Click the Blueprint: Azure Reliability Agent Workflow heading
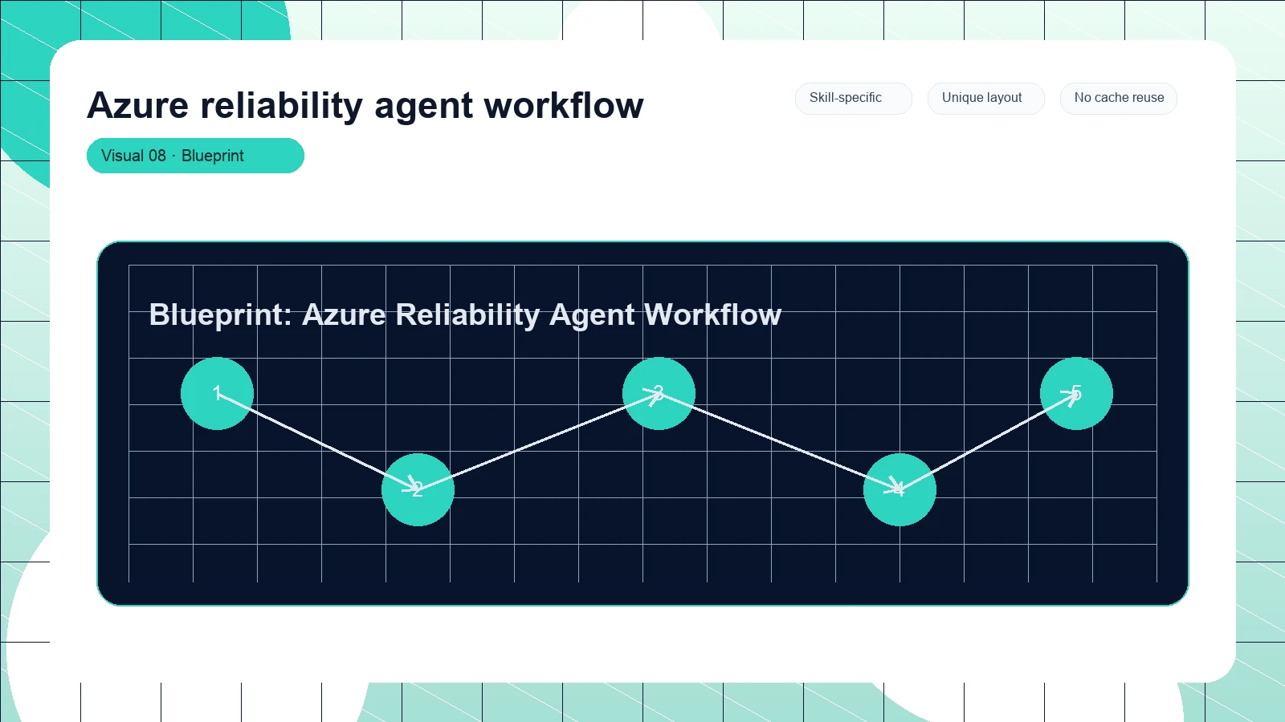This screenshot has height=722, width=1285. [x=465, y=314]
